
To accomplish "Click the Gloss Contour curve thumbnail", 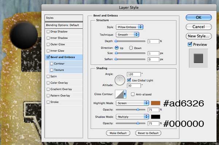I will 119,94.
